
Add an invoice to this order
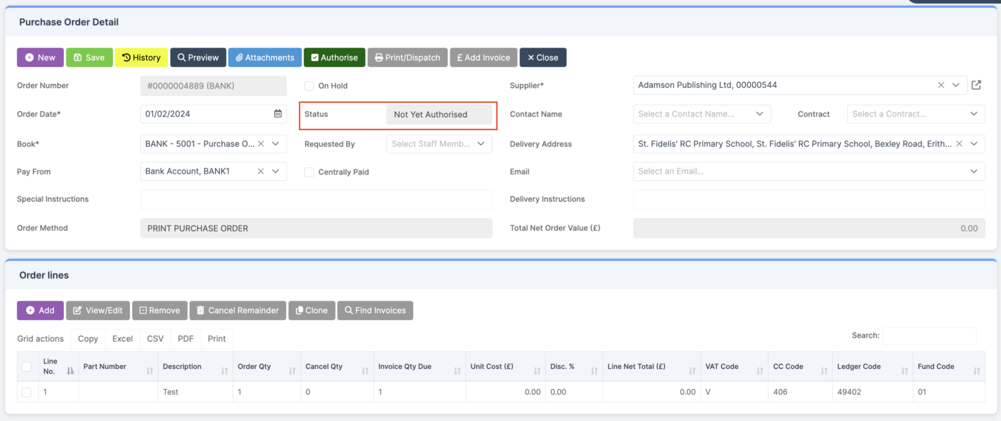click(x=483, y=57)
